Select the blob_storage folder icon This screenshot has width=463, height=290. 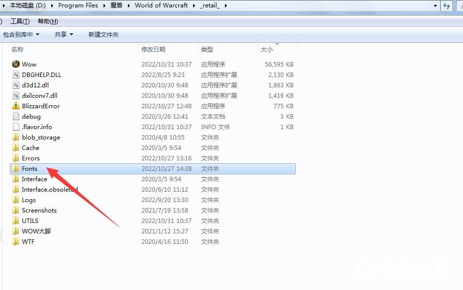point(15,137)
